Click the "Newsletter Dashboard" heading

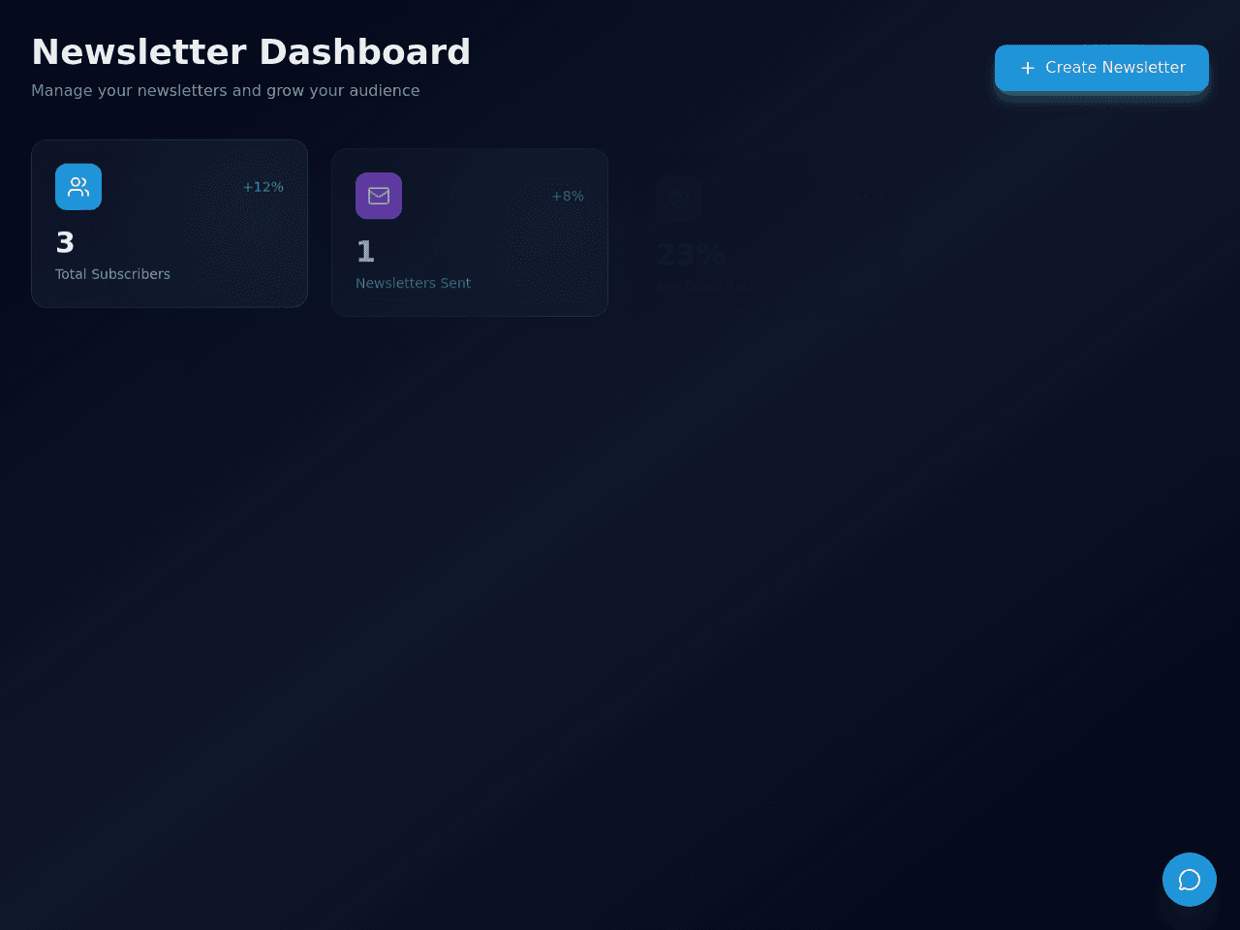pyautogui.click(x=251, y=52)
